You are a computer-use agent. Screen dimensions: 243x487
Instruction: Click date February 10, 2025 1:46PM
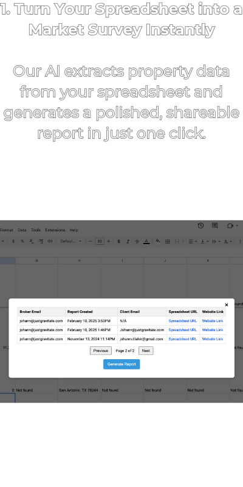(x=89, y=330)
